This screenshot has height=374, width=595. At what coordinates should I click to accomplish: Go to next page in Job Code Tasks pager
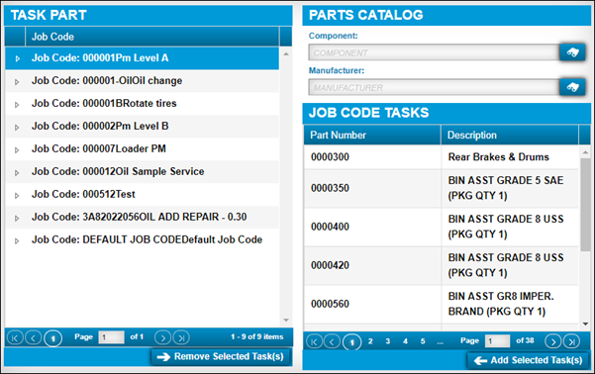[x=552, y=341]
